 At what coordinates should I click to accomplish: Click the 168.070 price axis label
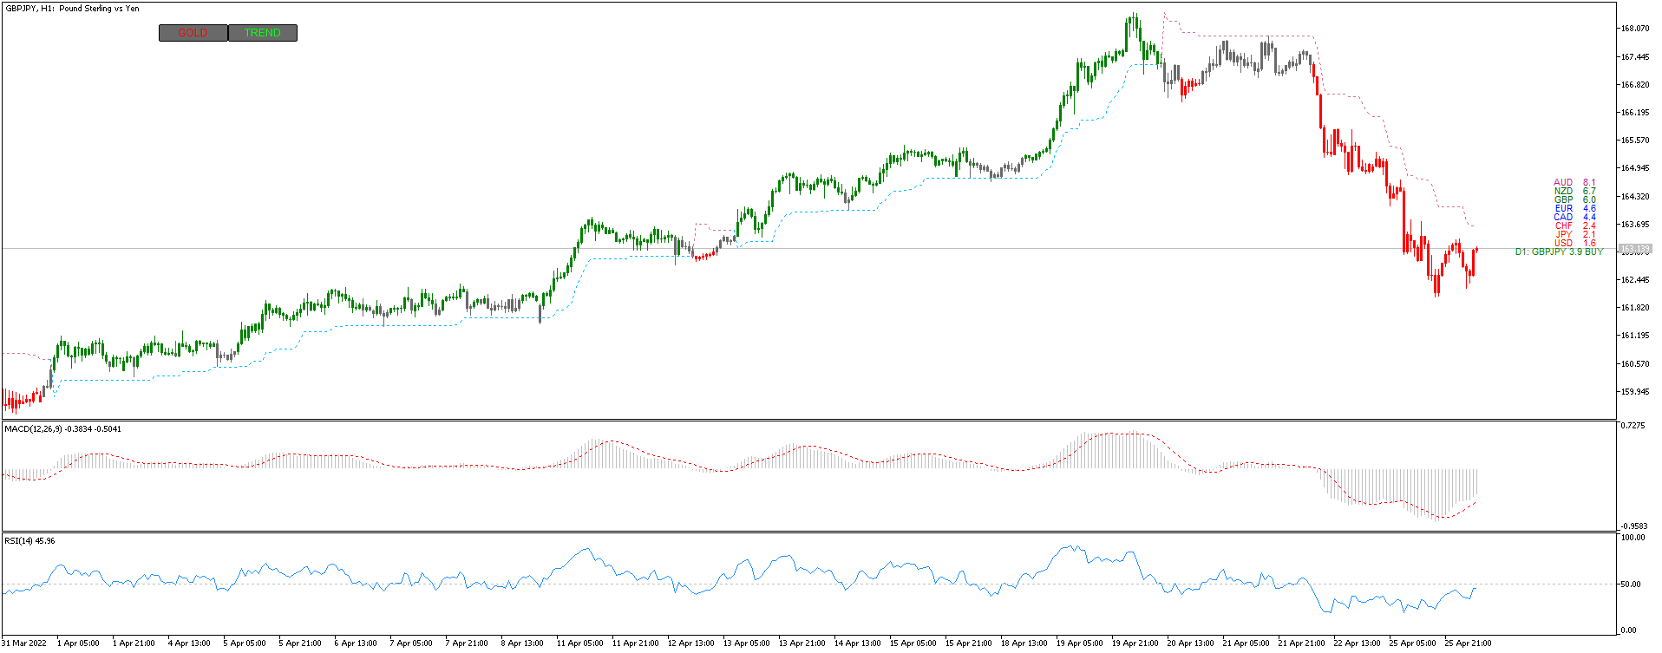tap(1635, 29)
